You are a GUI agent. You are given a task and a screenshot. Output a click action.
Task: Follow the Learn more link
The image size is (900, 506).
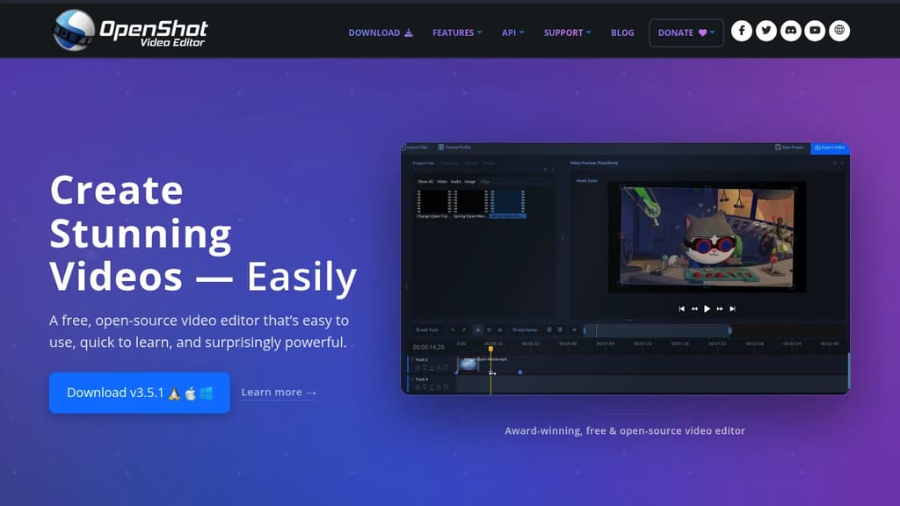tap(279, 393)
